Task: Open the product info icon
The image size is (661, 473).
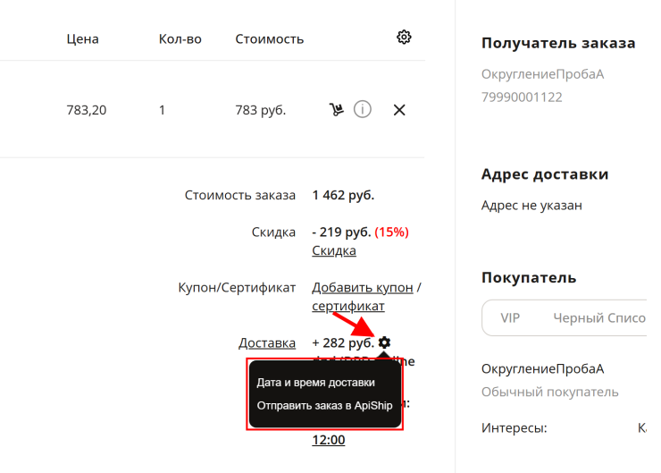Action: click(363, 110)
